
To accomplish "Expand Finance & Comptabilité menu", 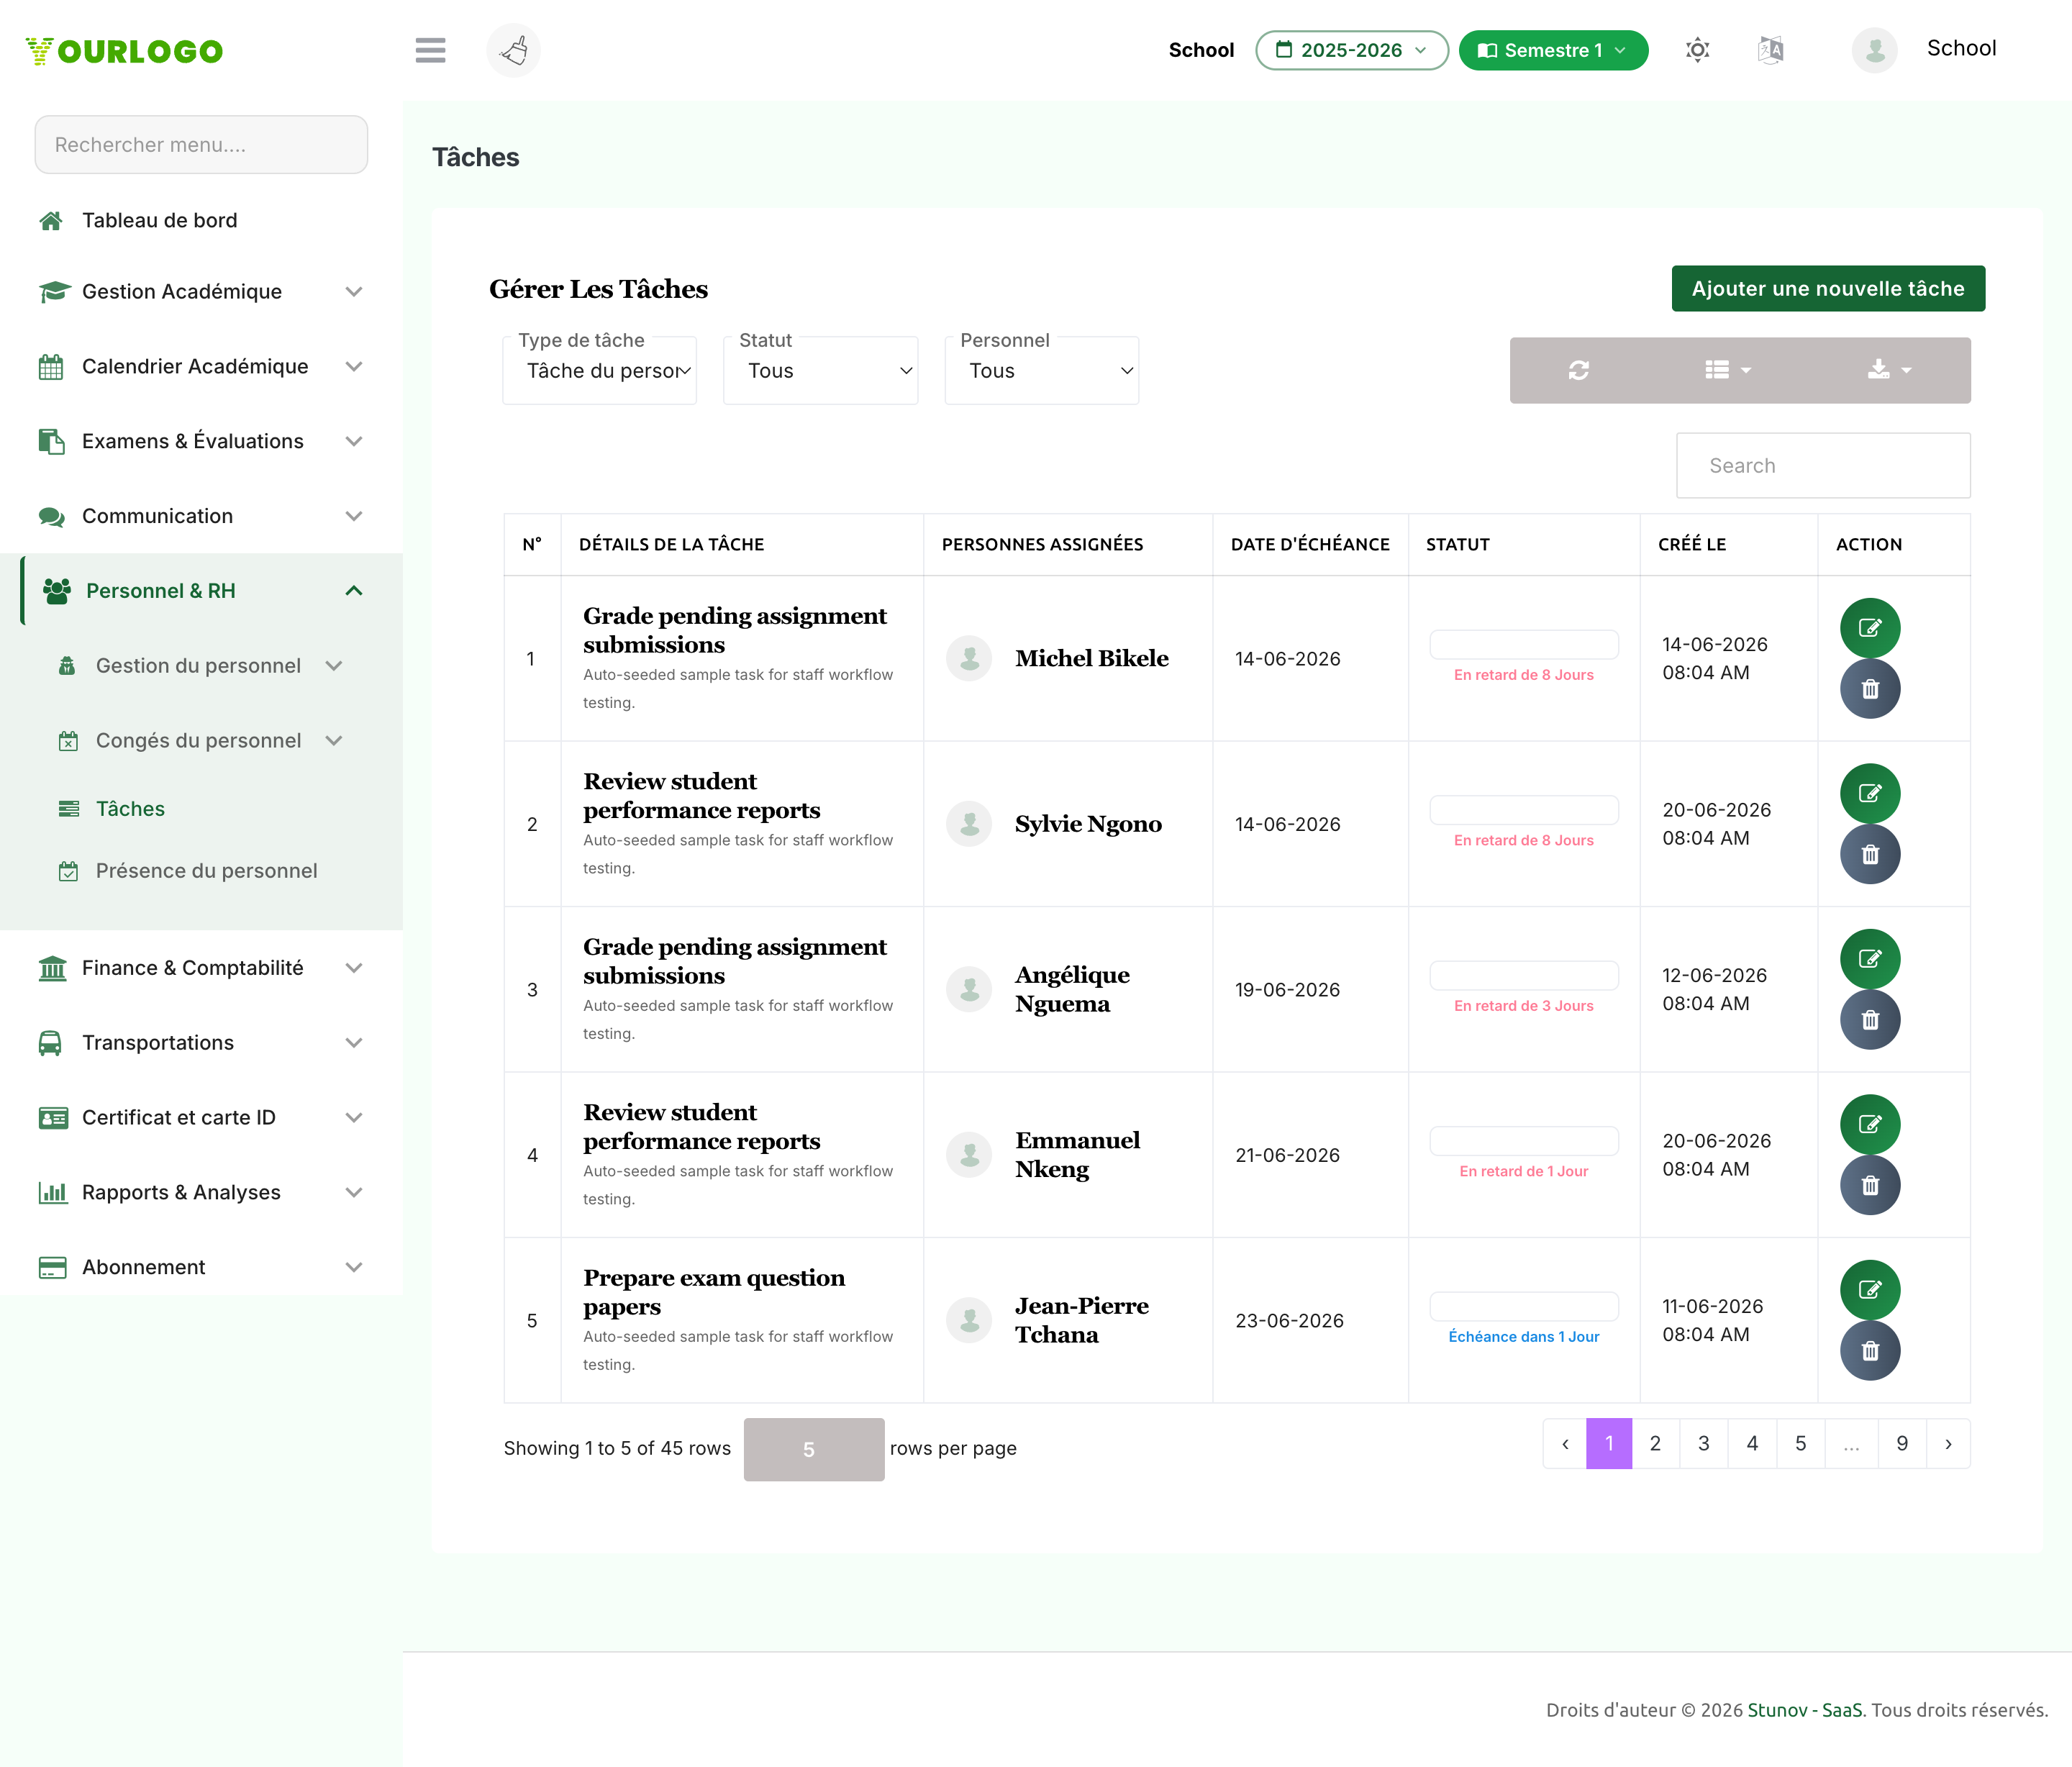I will pyautogui.click(x=201, y=968).
